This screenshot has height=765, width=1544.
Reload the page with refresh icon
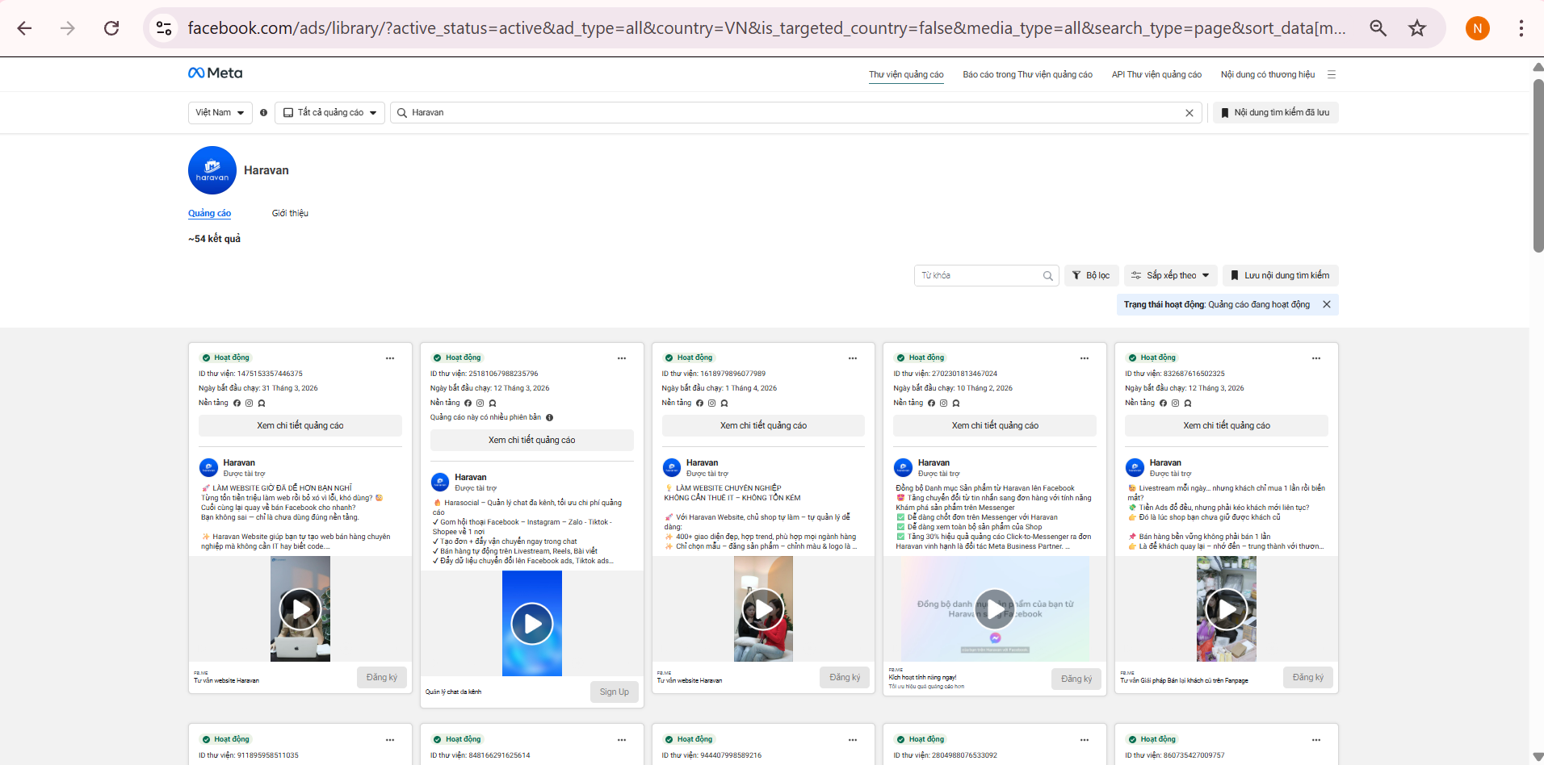pos(111,28)
